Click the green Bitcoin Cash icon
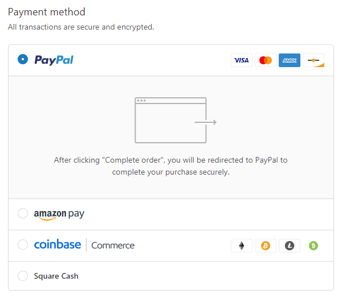This screenshot has width=342, height=298. tap(313, 246)
